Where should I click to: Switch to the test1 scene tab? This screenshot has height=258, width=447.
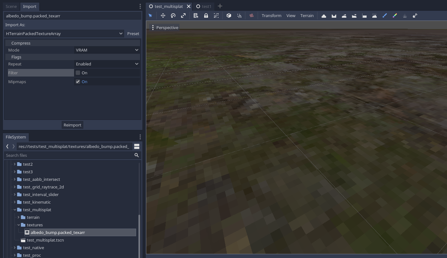(x=204, y=6)
